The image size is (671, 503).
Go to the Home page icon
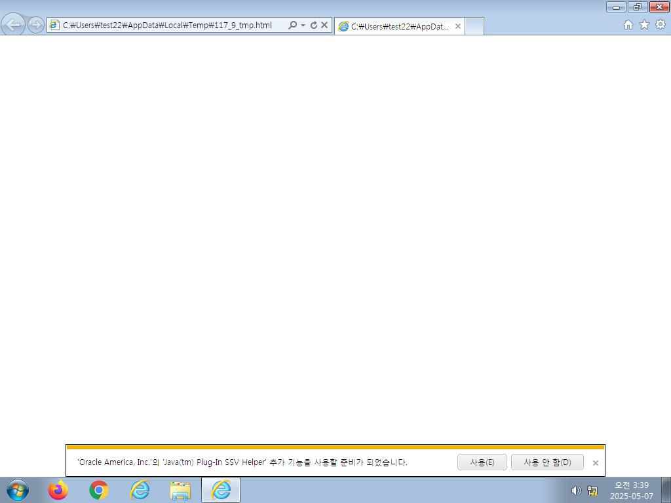[x=628, y=25]
